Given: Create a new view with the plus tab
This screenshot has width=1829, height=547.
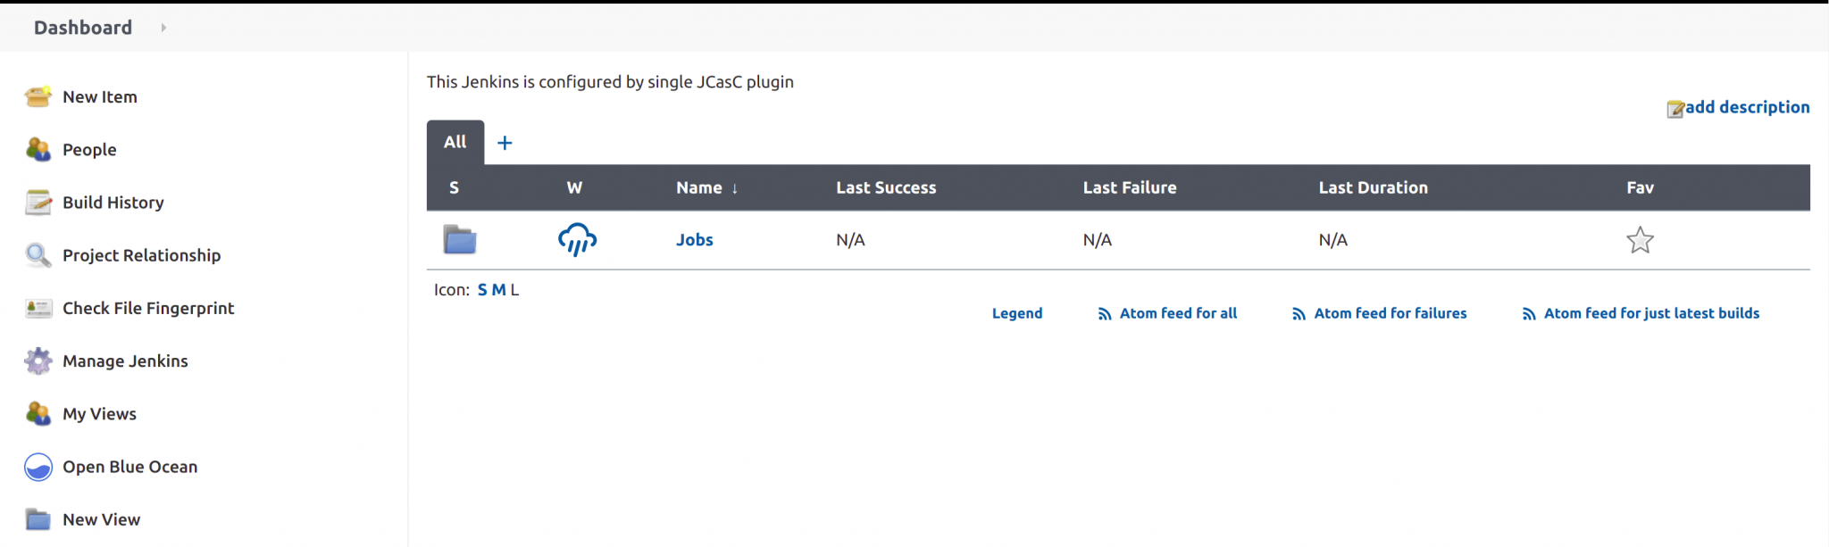Looking at the screenshot, I should coord(505,142).
